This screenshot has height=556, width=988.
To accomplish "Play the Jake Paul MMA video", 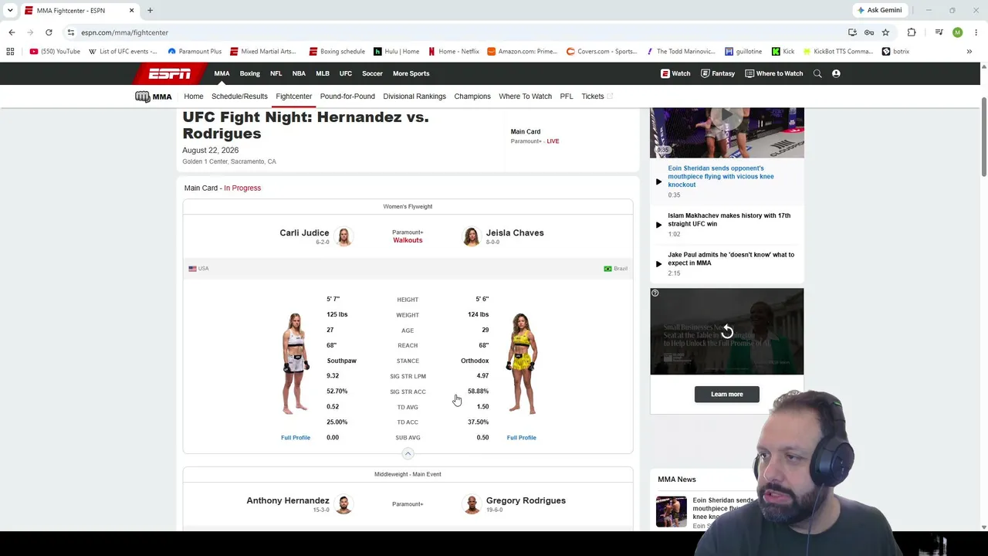I will [658, 263].
